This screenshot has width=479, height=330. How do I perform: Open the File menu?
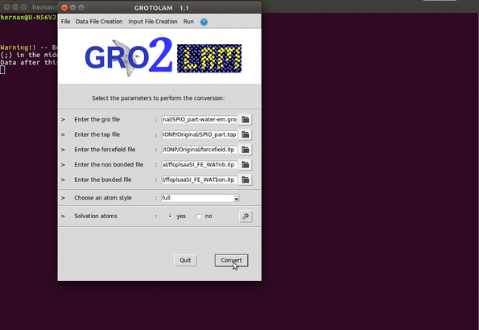[x=65, y=22]
